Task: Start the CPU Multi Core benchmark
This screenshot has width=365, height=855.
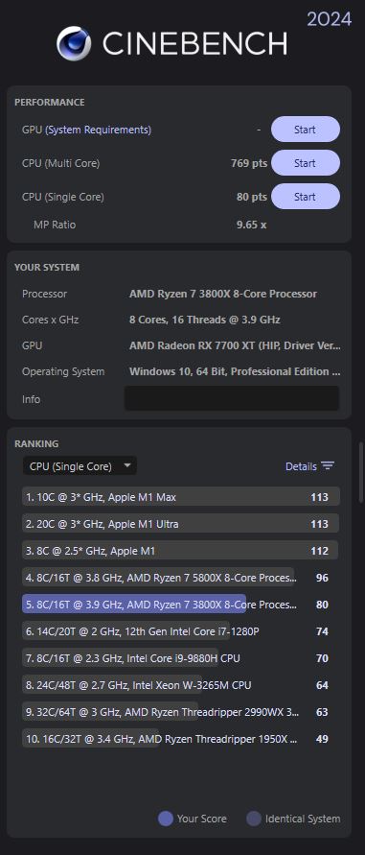Action: [x=305, y=162]
